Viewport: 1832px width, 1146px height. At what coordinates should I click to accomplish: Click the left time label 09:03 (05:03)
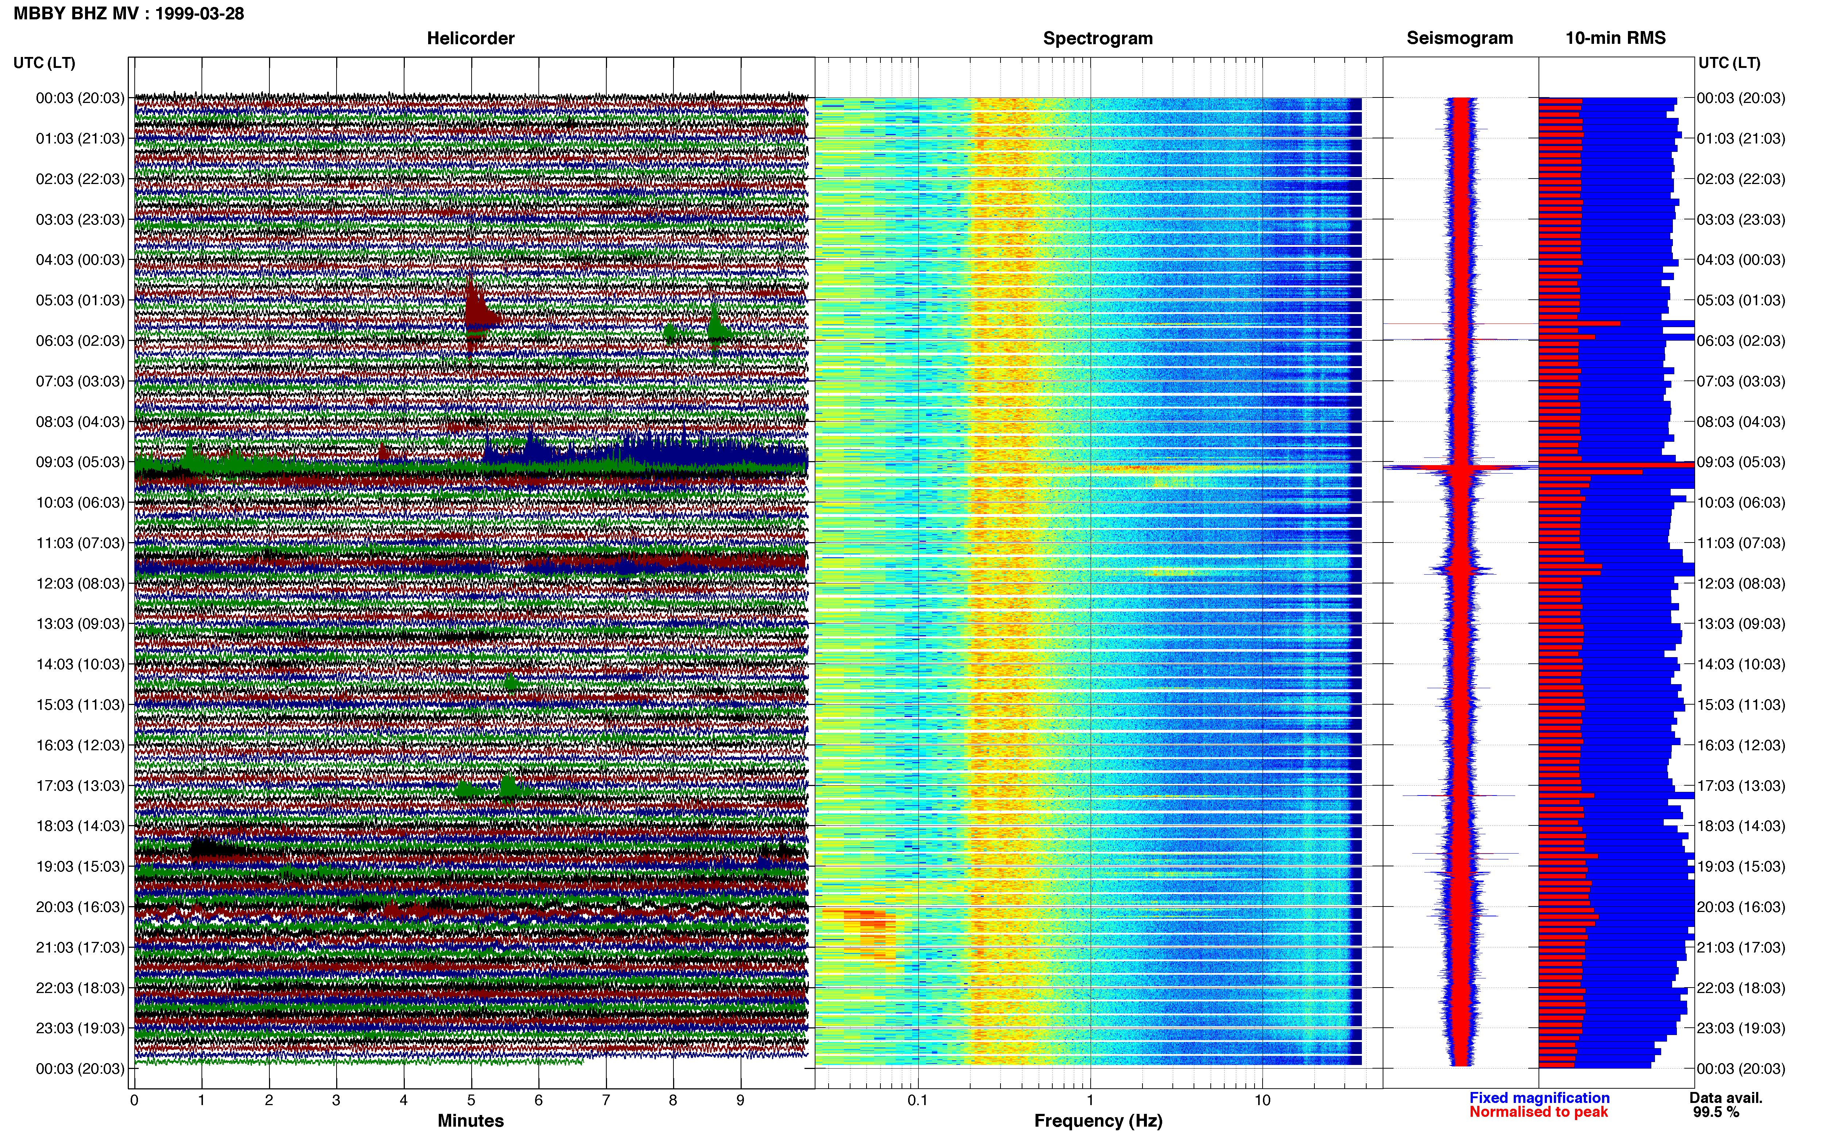tap(80, 461)
